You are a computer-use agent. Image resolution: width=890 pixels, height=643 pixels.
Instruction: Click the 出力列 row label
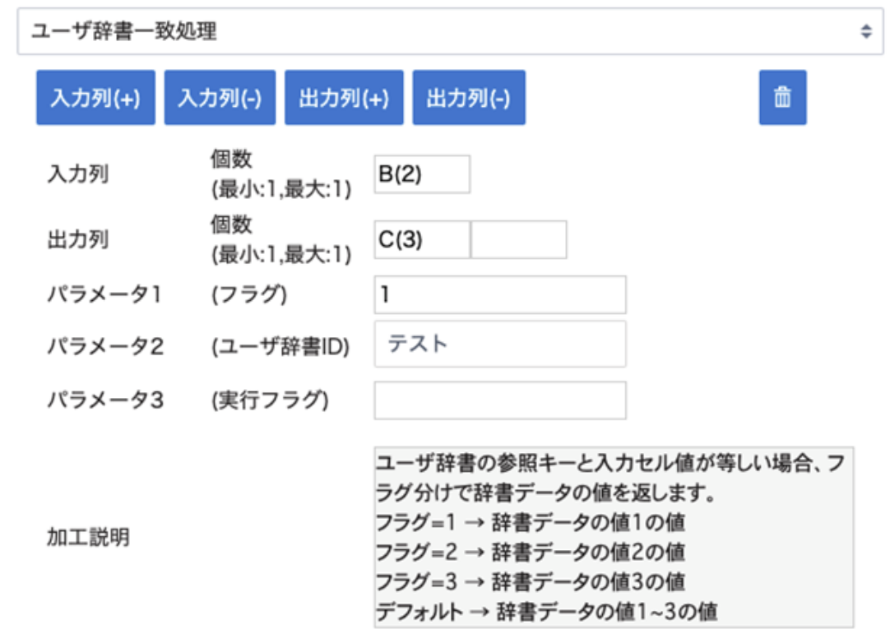click(79, 240)
